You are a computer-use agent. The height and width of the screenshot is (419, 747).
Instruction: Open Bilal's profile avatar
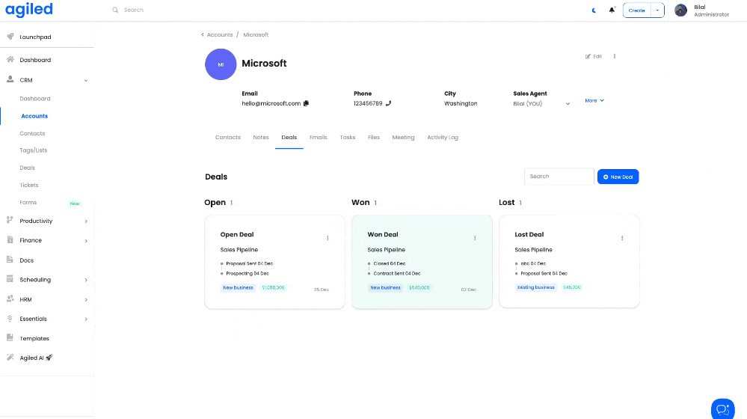click(680, 10)
